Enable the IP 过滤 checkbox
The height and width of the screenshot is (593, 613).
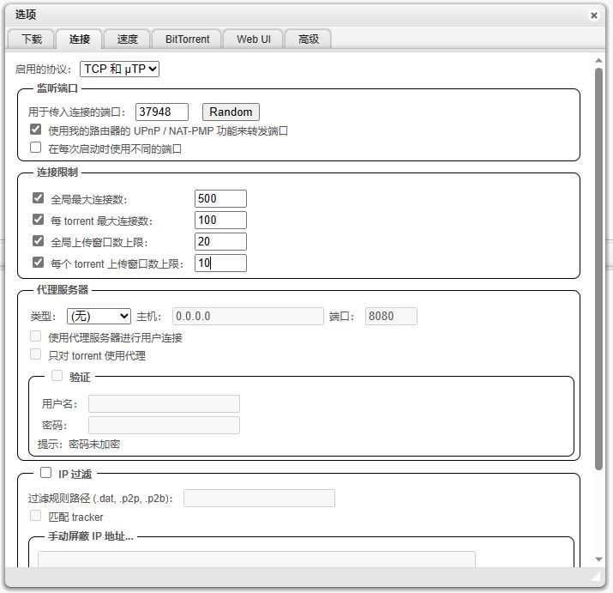(x=46, y=472)
